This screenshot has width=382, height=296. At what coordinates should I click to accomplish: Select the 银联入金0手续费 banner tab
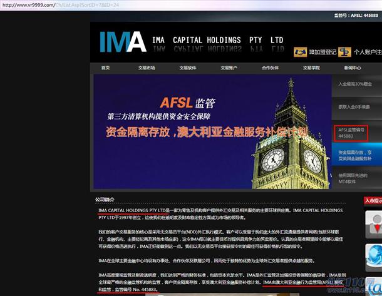tap(357, 108)
